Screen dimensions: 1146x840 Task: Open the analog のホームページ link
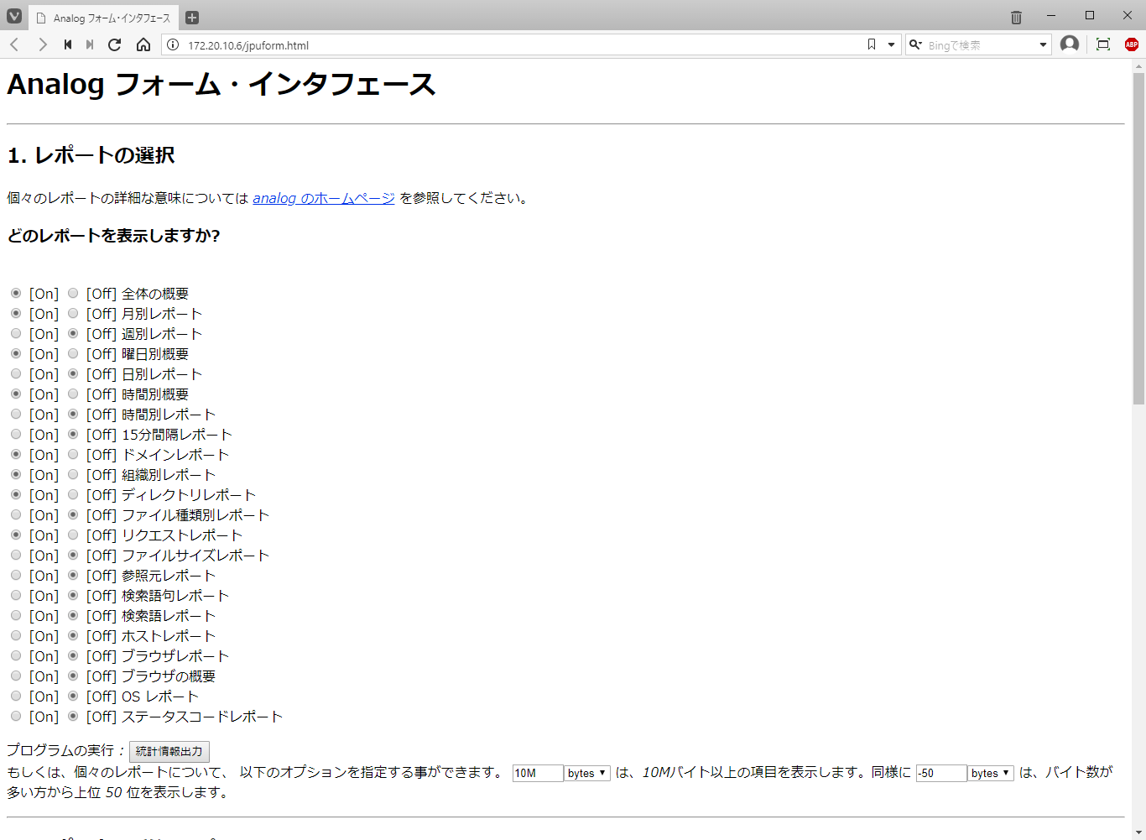tap(324, 198)
